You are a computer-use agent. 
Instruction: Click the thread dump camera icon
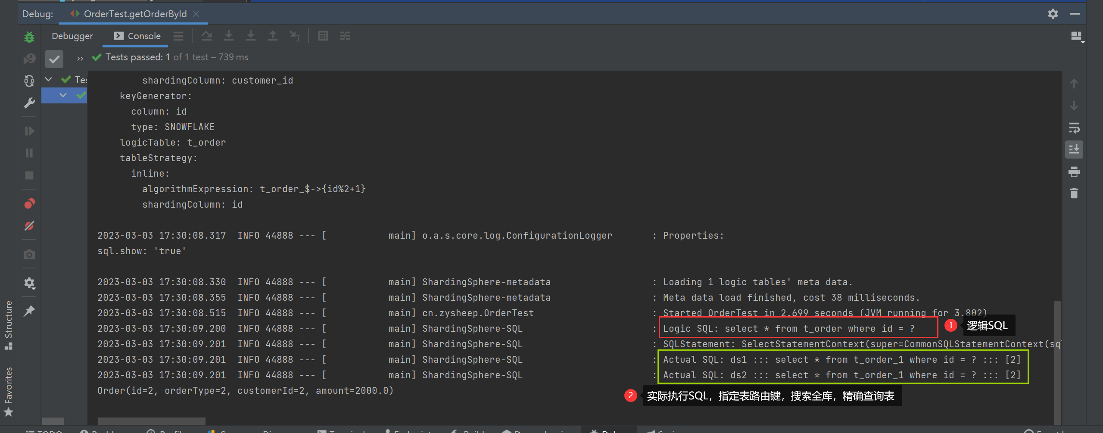29,255
